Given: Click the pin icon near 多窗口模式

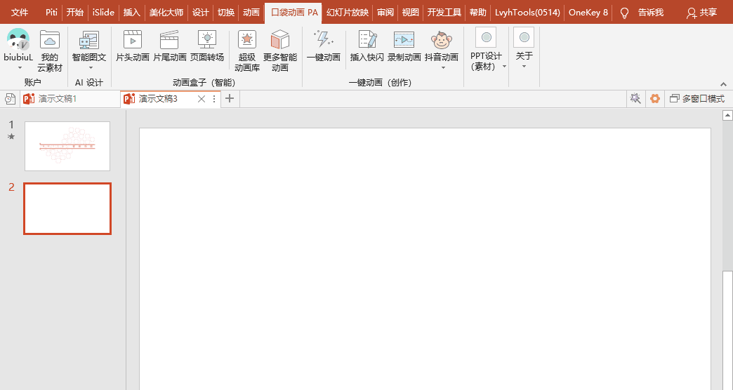Looking at the screenshot, I should (x=635, y=98).
